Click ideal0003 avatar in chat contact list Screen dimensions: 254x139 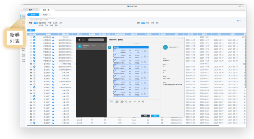[80, 47]
